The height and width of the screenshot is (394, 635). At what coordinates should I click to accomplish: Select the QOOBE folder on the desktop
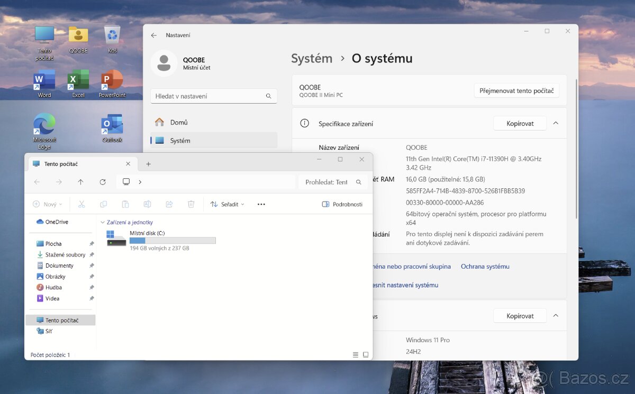[78, 40]
